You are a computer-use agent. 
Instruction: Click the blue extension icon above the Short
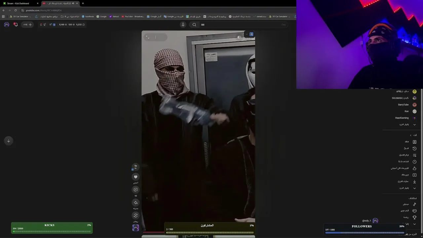[x=251, y=34]
